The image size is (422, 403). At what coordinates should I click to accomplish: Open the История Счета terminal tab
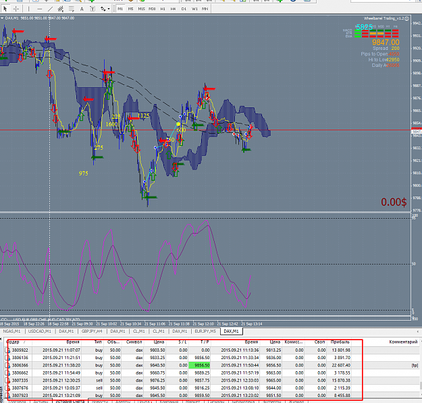pyautogui.click(x=70, y=402)
